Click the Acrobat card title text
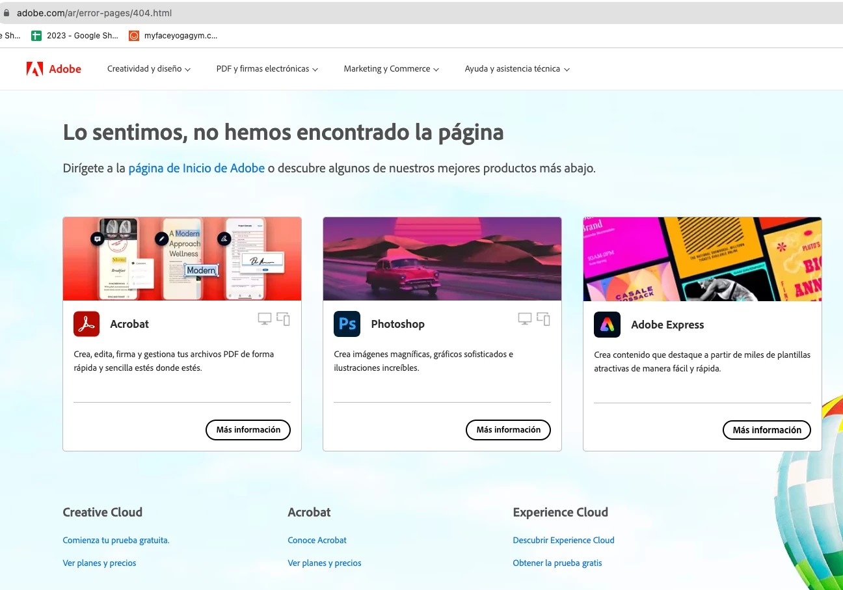Screen dimensions: 843x590 [129, 324]
